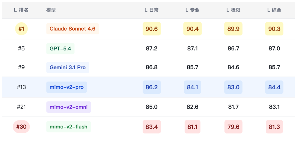This screenshot has width=297, height=141.
Task: Click the Claude Sonnet 4.6 model tag
Action: (x=72, y=29)
